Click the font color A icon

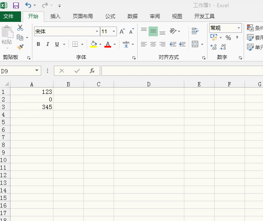click(108, 44)
